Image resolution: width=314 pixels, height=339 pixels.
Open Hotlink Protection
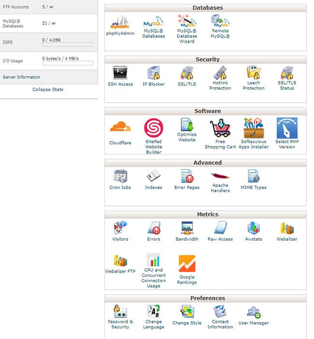pos(220,78)
